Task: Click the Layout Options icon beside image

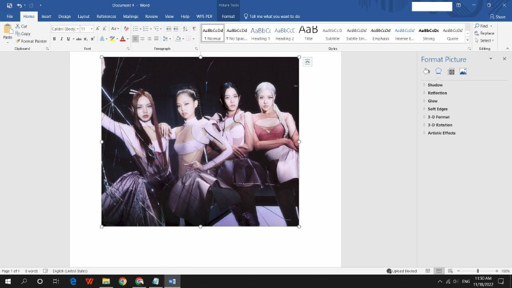Action: 308,61
